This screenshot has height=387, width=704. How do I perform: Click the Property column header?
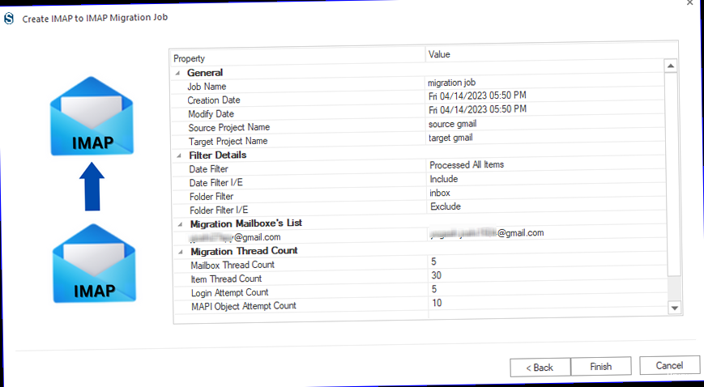(x=298, y=57)
